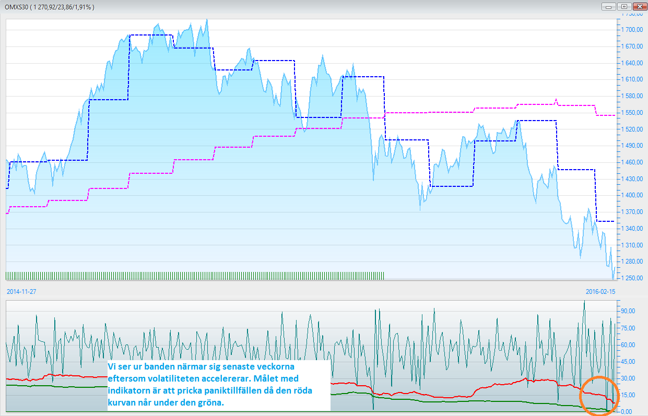Click the end date 2016-02-15 label
The height and width of the screenshot is (416, 648).
coord(601,292)
